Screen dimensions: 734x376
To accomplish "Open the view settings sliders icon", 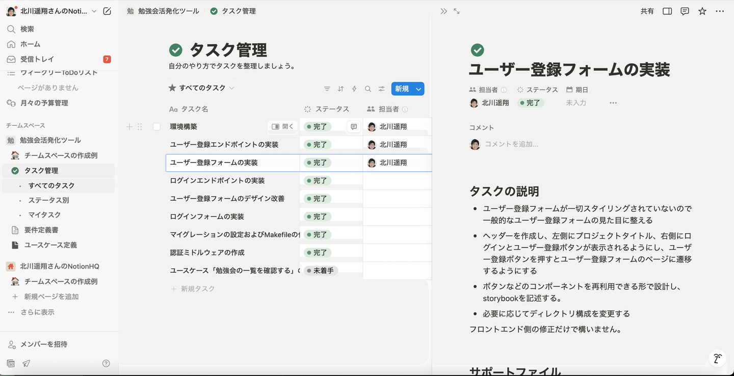I will [x=381, y=89].
